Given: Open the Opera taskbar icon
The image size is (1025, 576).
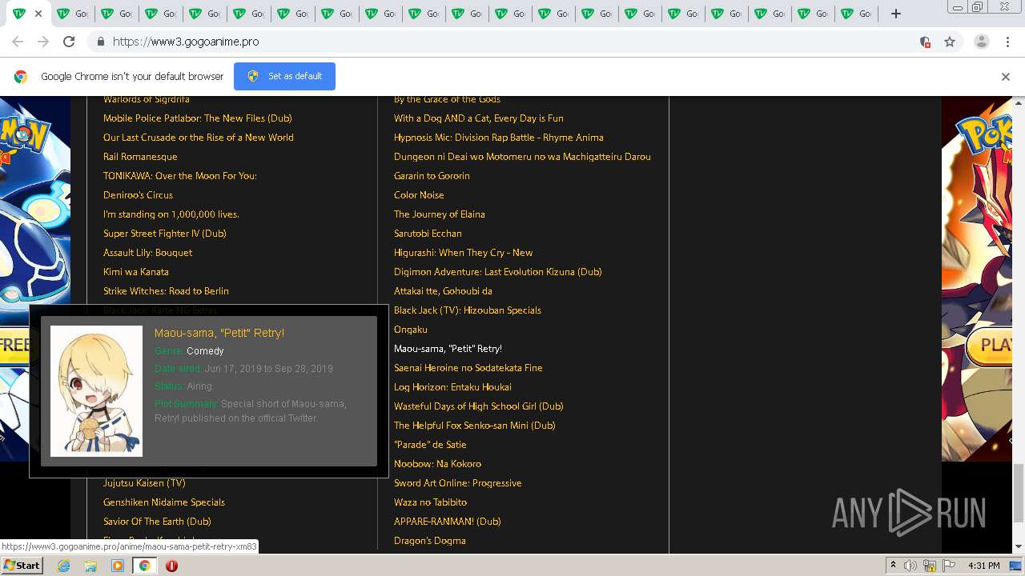Looking at the screenshot, I should [x=171, y=566].
